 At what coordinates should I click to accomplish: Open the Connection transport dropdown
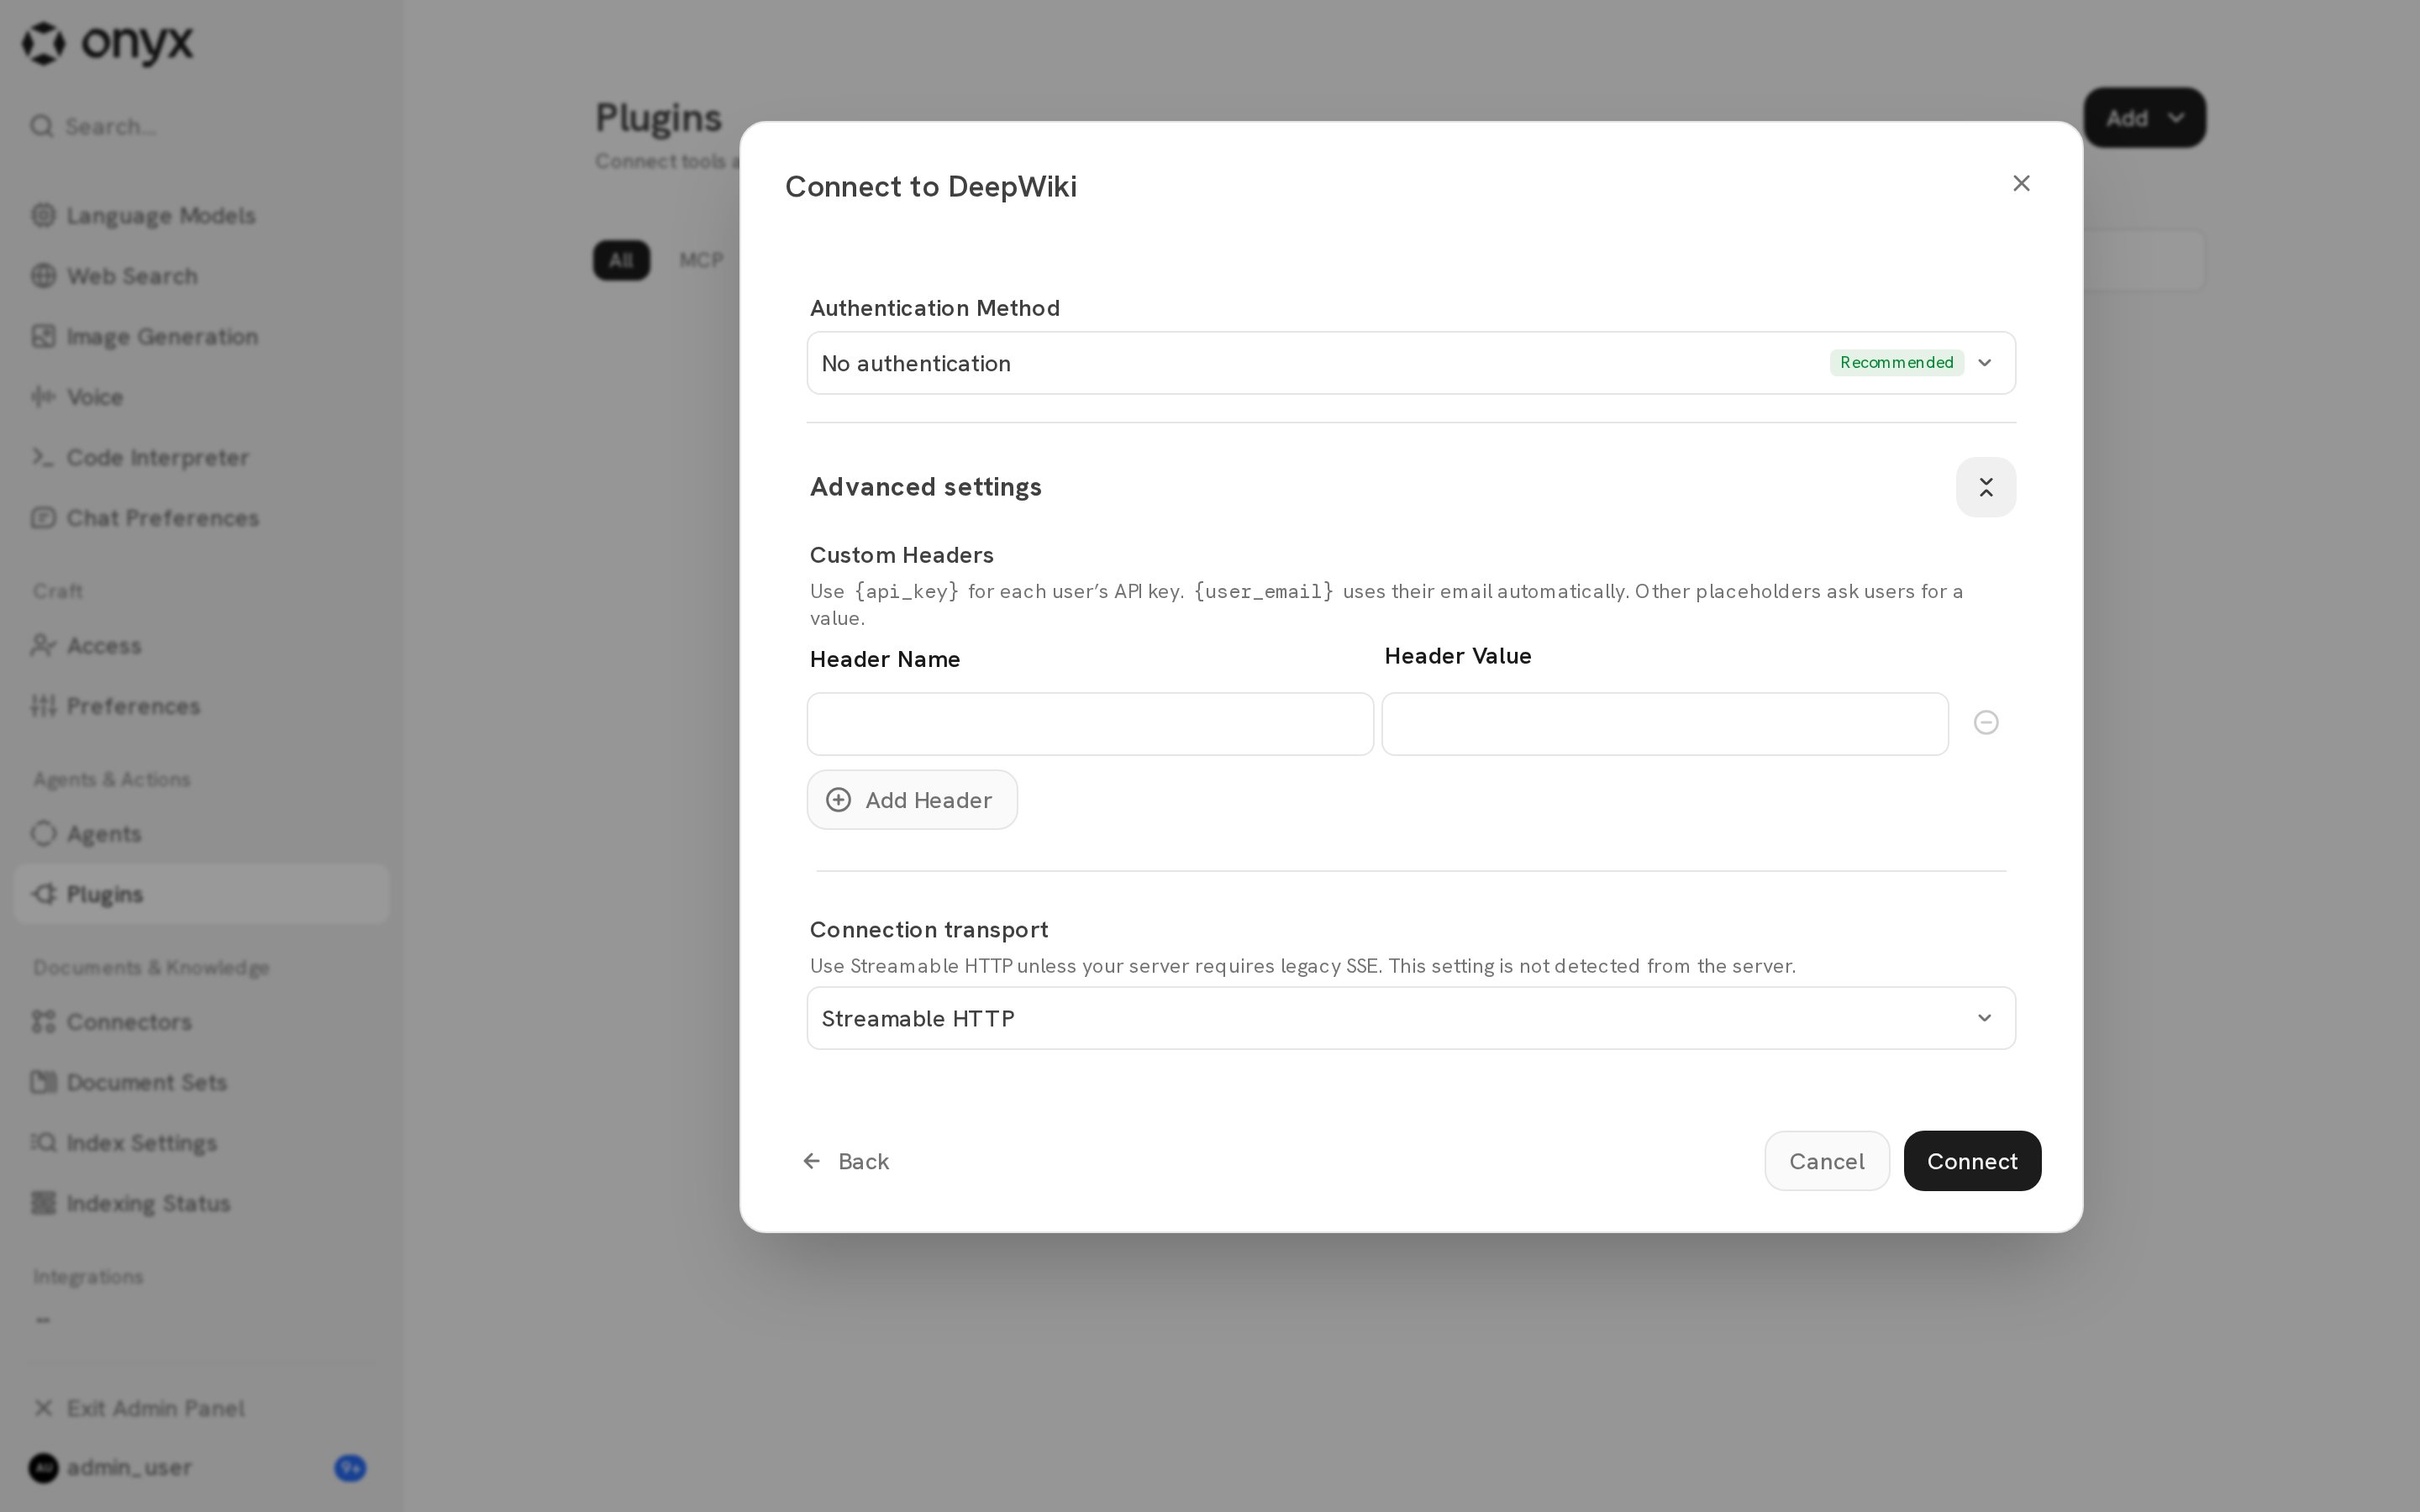[x=1411, y=1018]
